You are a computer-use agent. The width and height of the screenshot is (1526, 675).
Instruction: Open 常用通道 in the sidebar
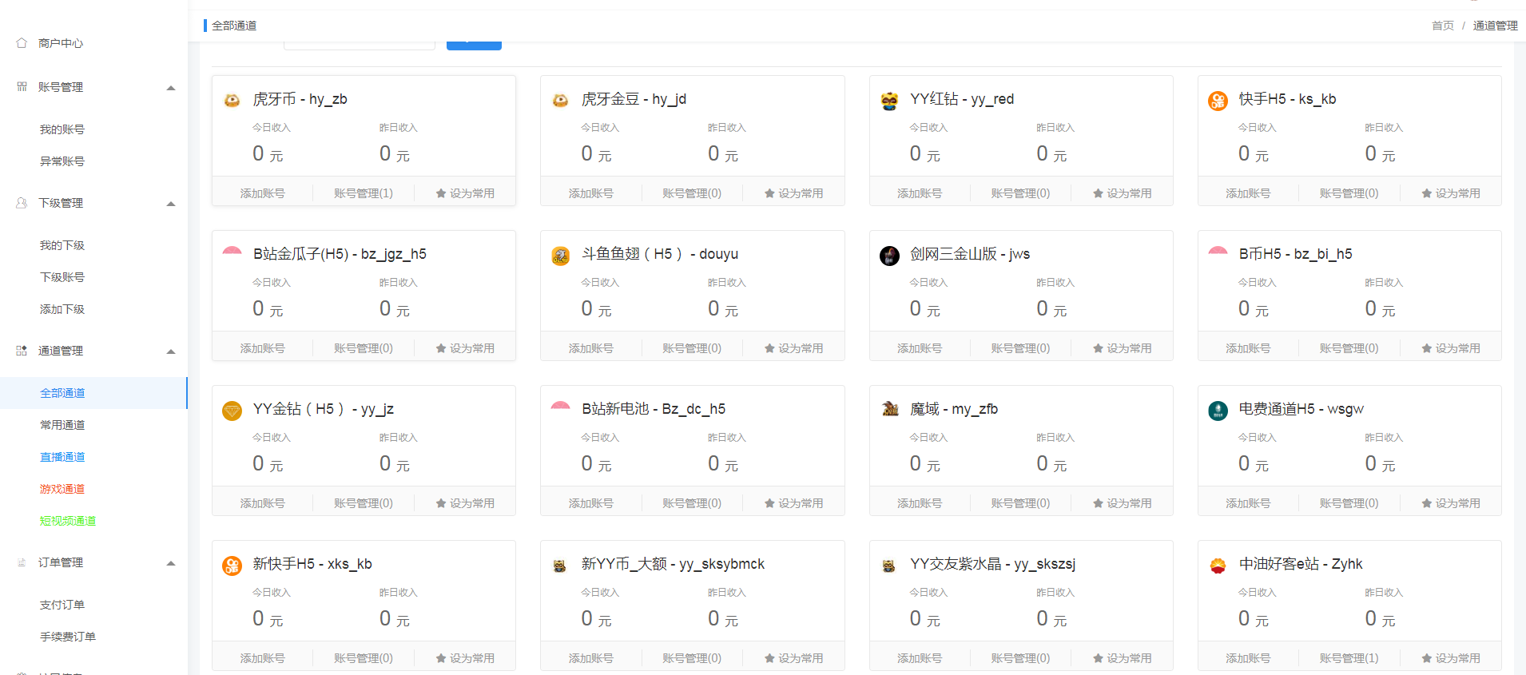coord(62,425)
